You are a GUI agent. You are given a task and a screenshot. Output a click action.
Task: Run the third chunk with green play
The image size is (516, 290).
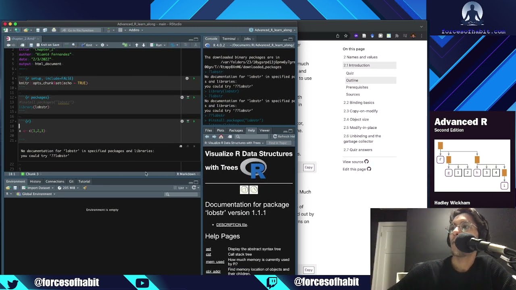tap(194, 121)
